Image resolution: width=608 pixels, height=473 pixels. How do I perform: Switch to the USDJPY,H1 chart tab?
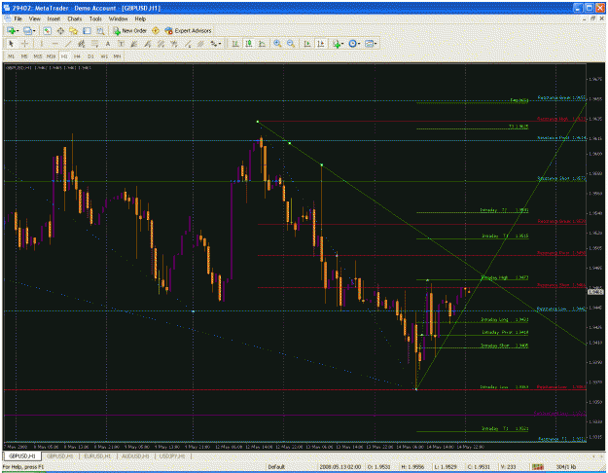pyautogui.click(x=172, y=455)
